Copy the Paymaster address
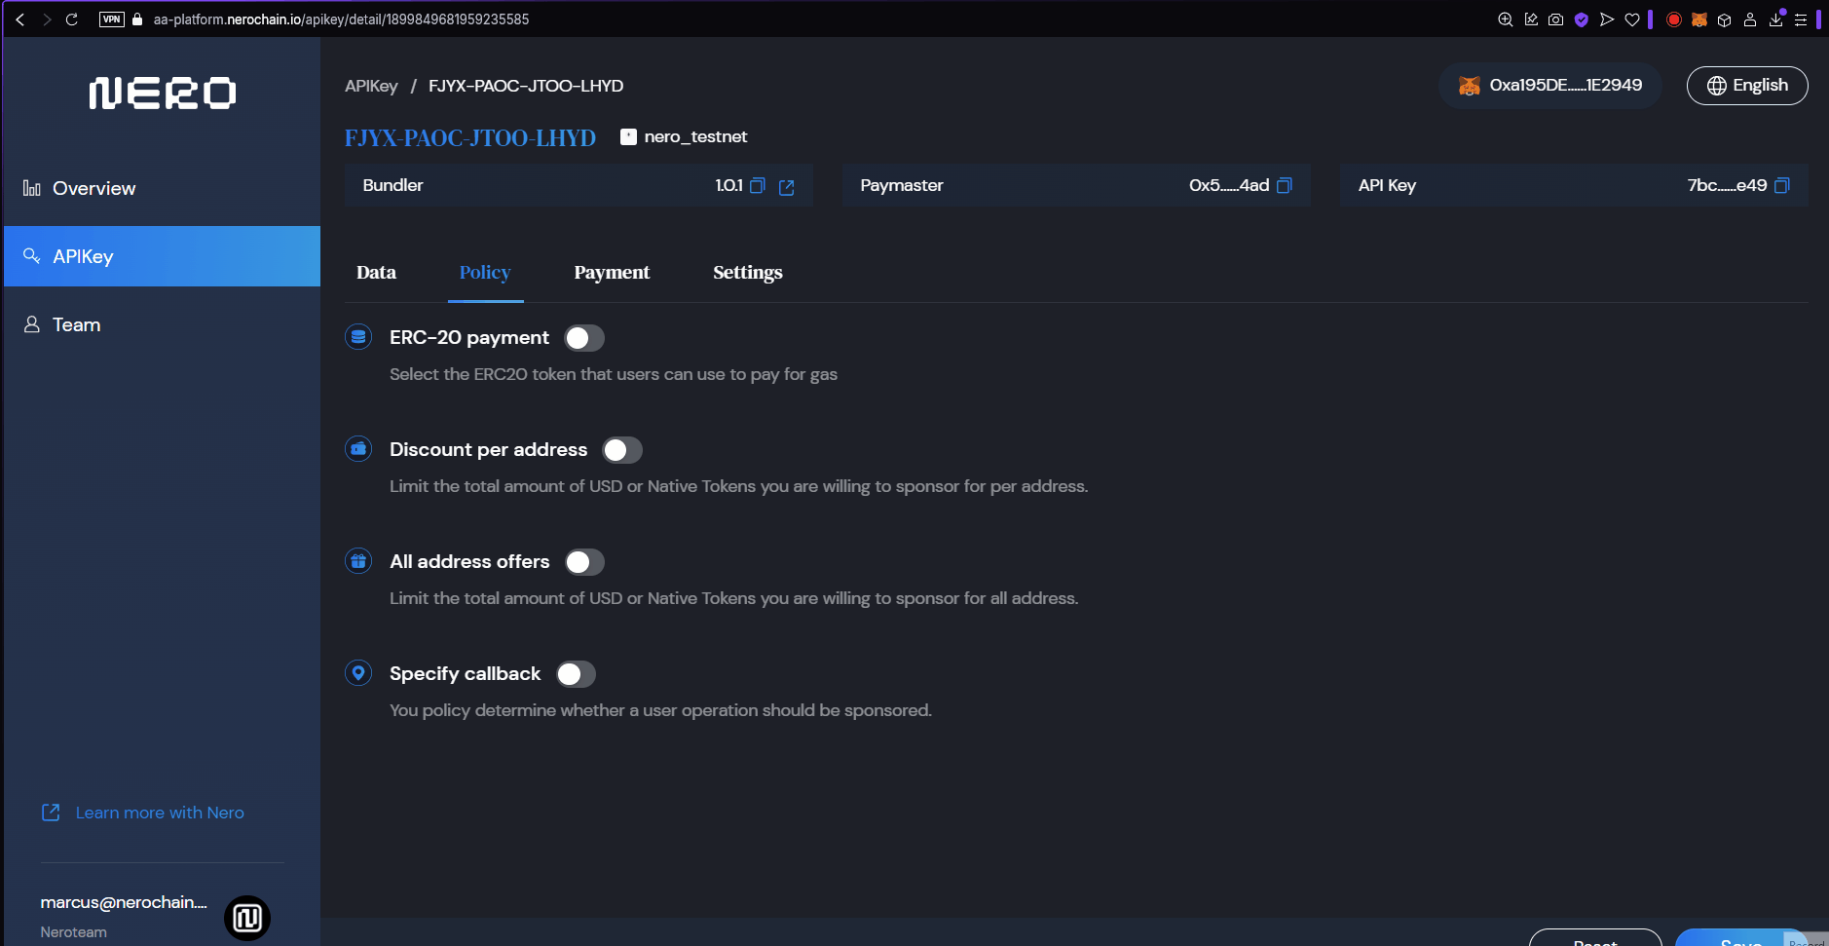This screenshot has height=946, width=1829. [x=1285, y=185]
